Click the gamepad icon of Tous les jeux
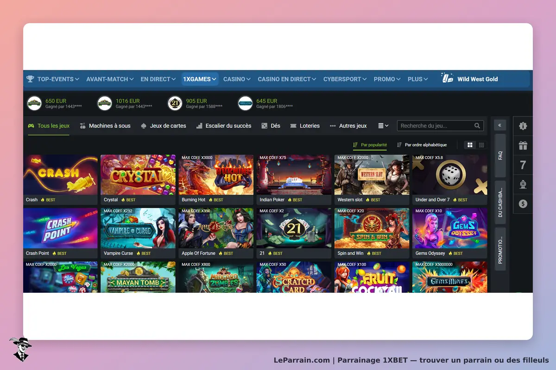The width and height of the screenshot is (556, 370). click(31, 126)
